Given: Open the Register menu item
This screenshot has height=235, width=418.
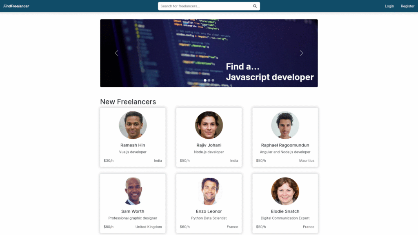Looking at the screenshot, I should coord(407,6).
